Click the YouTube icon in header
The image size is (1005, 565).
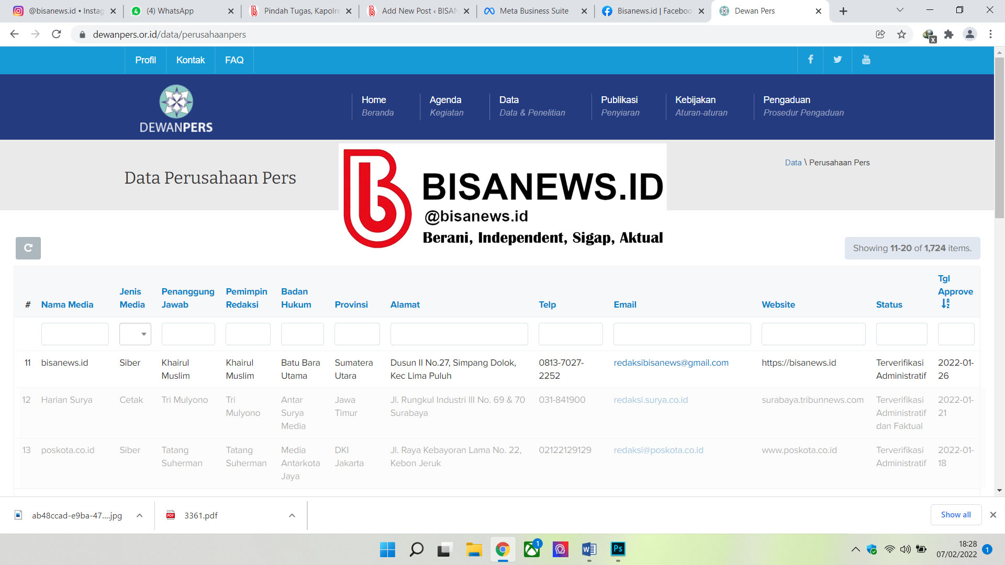[866, 60]
